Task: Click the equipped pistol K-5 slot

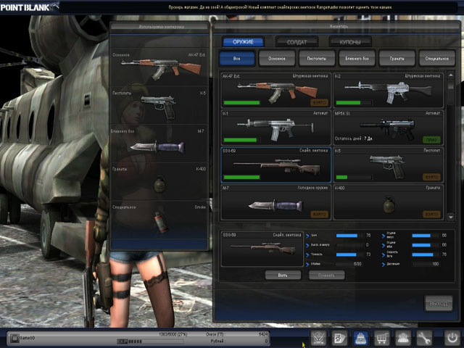Action: coord(159,105)
